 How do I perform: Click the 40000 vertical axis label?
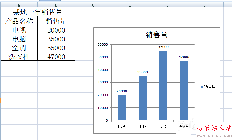[103, 70]
